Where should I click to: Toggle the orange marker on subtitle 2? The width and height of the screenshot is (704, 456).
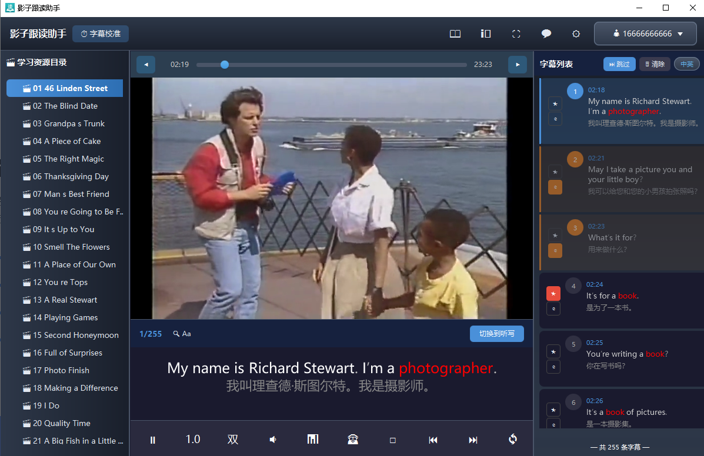pyautogui.click(x=555, y=187)
